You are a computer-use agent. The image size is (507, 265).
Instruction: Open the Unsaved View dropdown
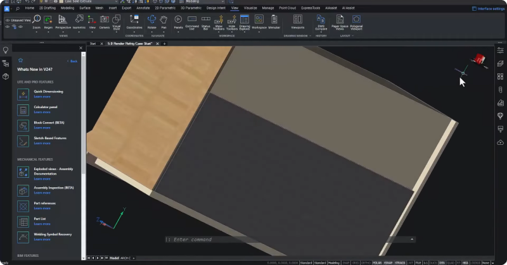(18, 20)
